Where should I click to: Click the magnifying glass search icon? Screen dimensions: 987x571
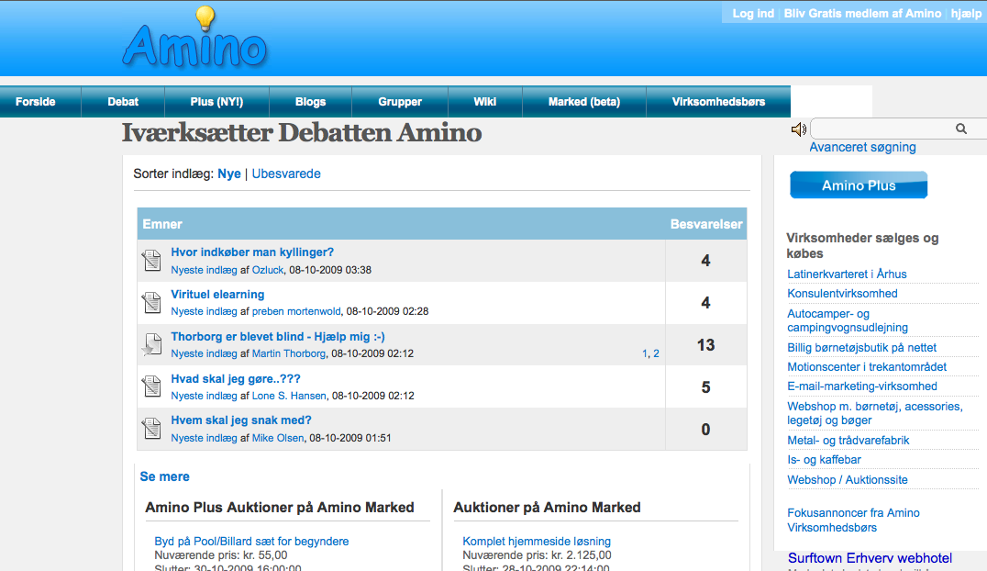(961, 129)
